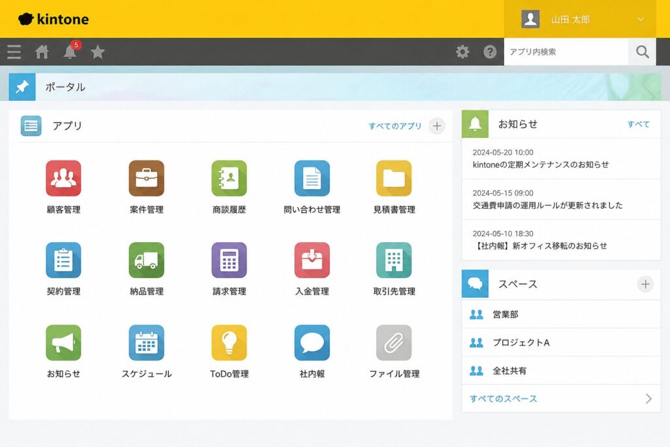Go to the home portal icon
Viewport: 670px width, 447px height.
point(42,52)
